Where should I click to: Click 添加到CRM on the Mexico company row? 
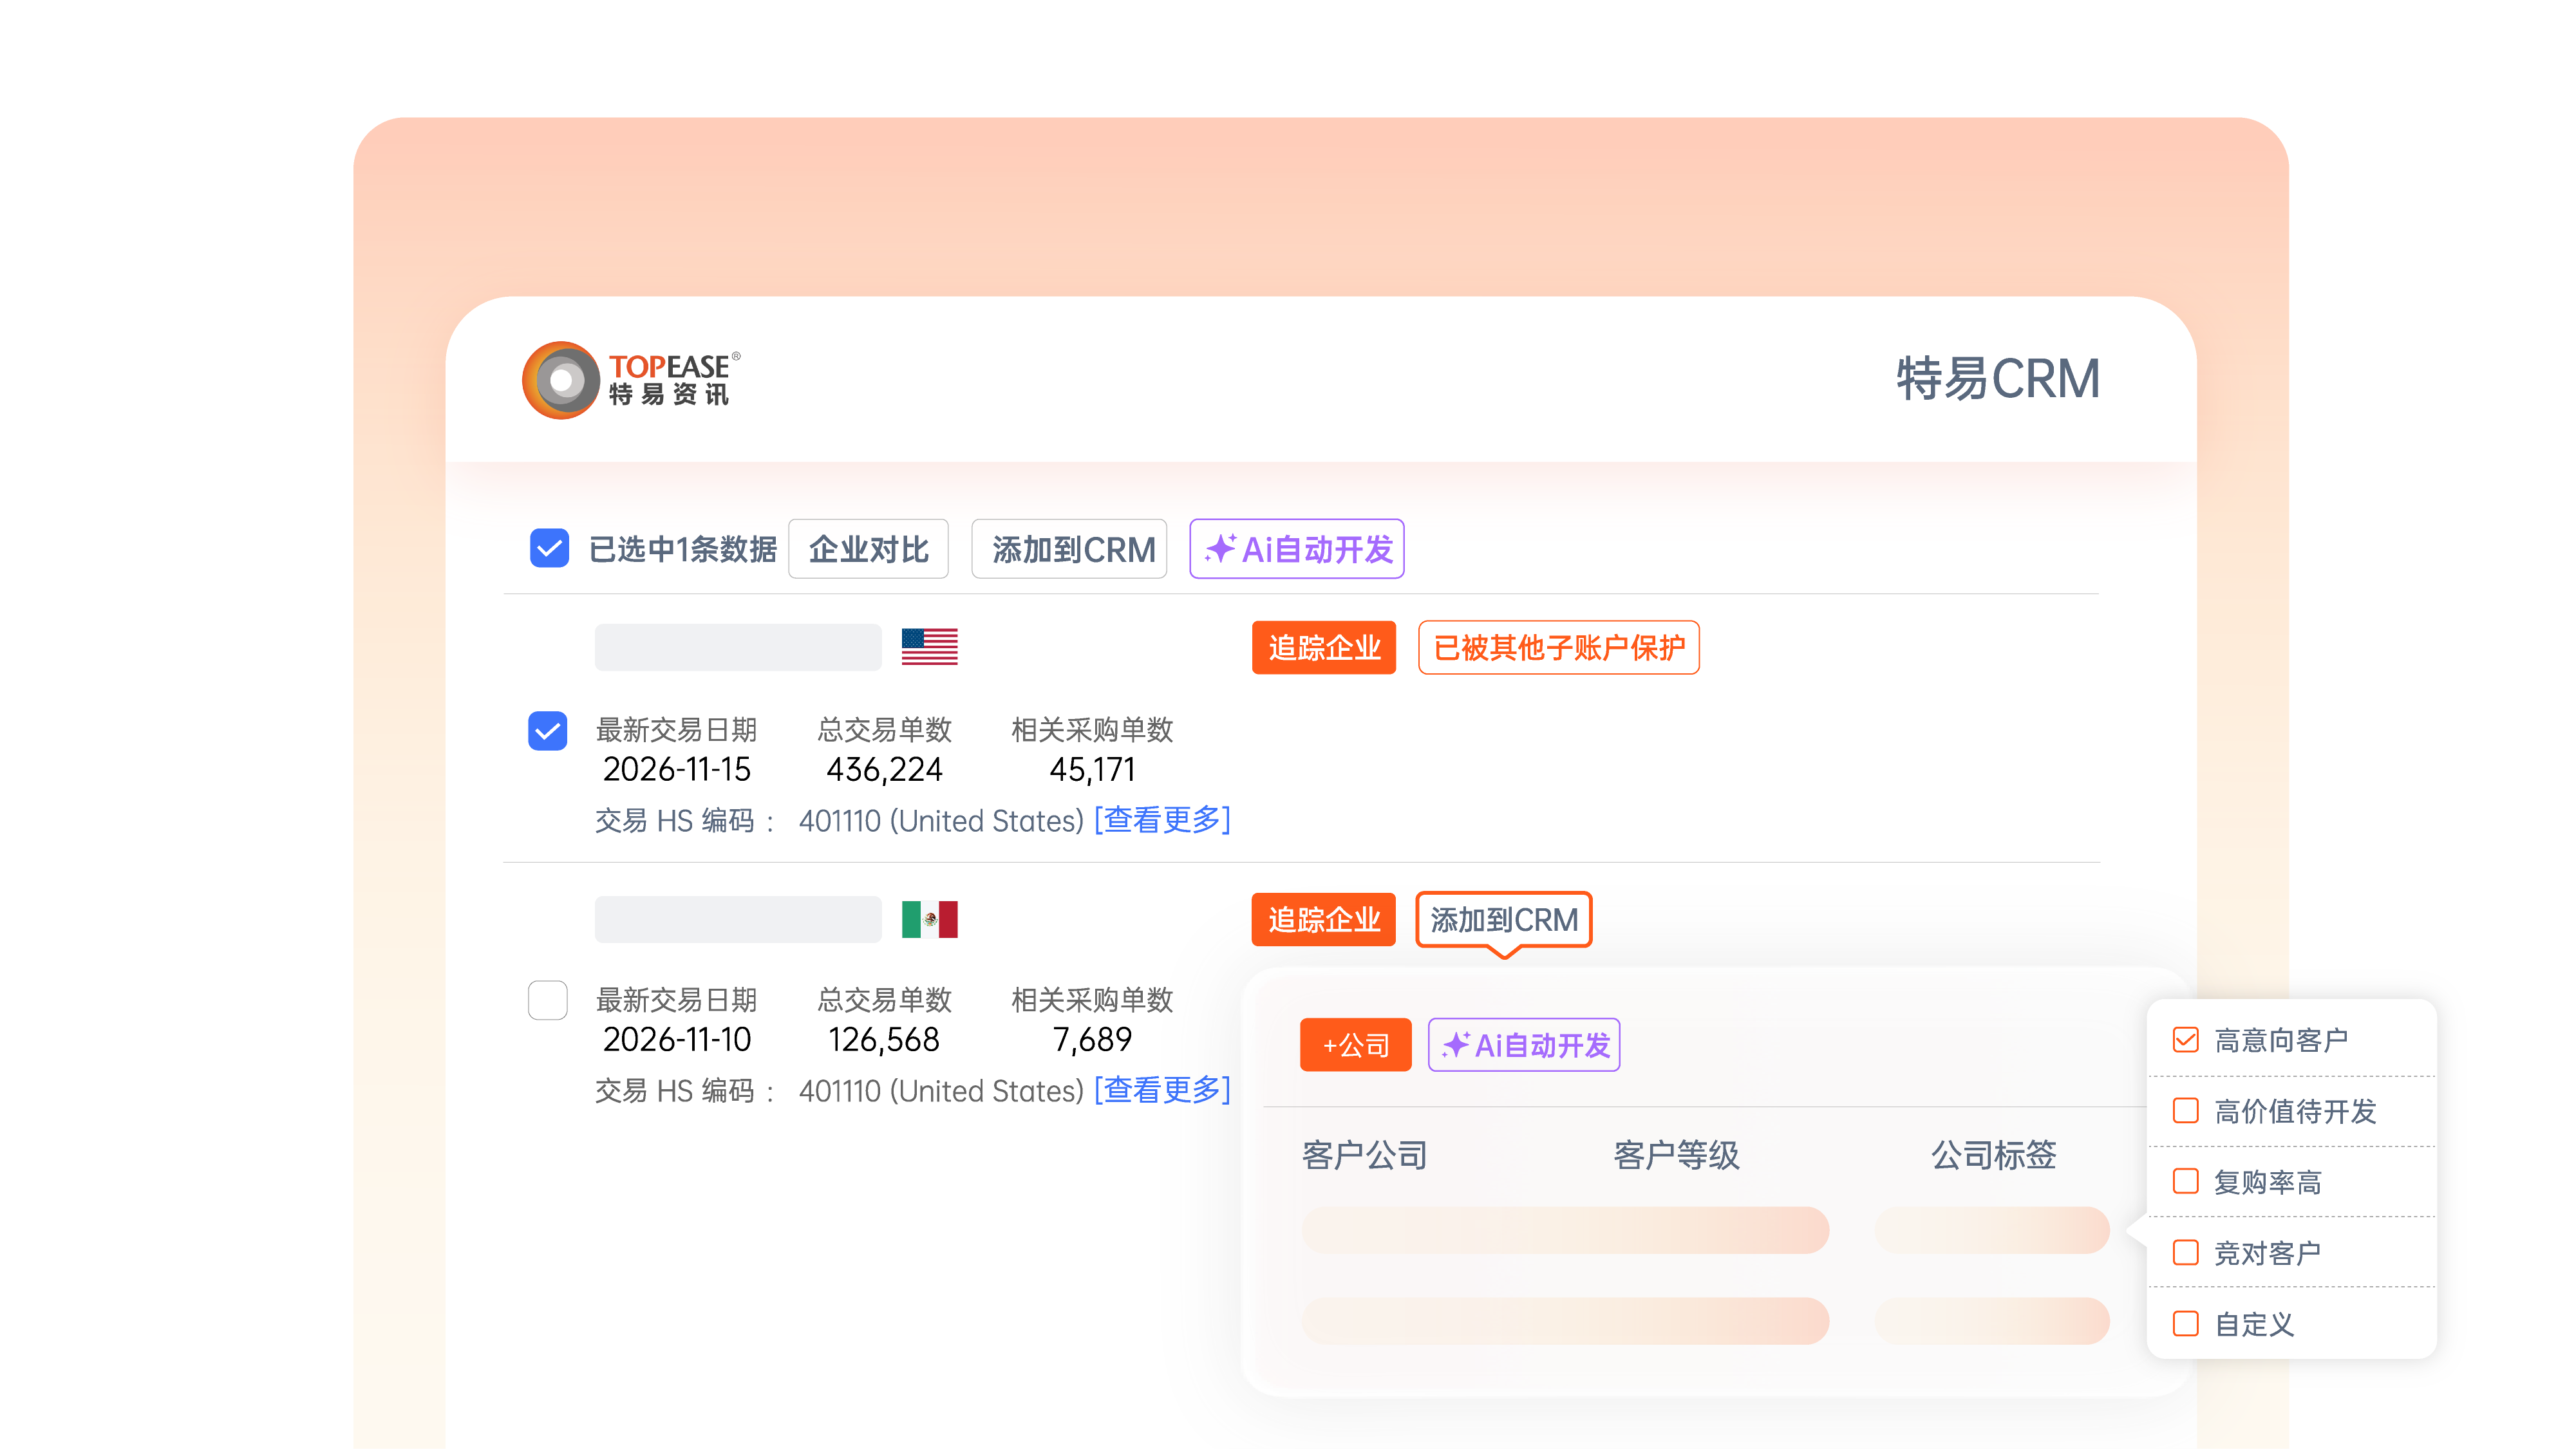point(1504,919)
